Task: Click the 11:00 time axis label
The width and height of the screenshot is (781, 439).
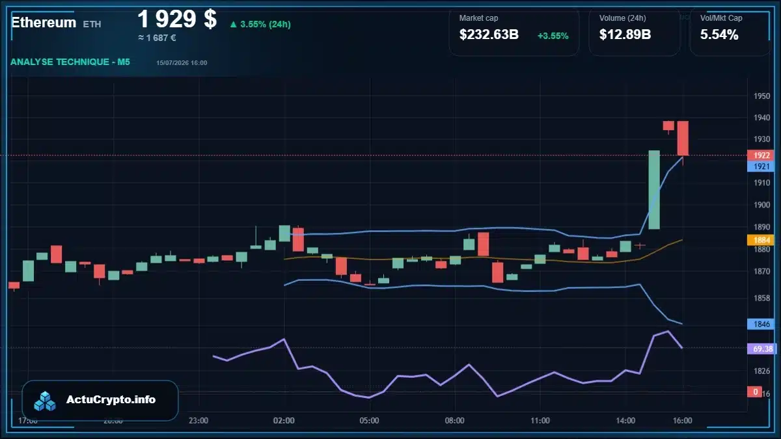Action: (540, 421)
